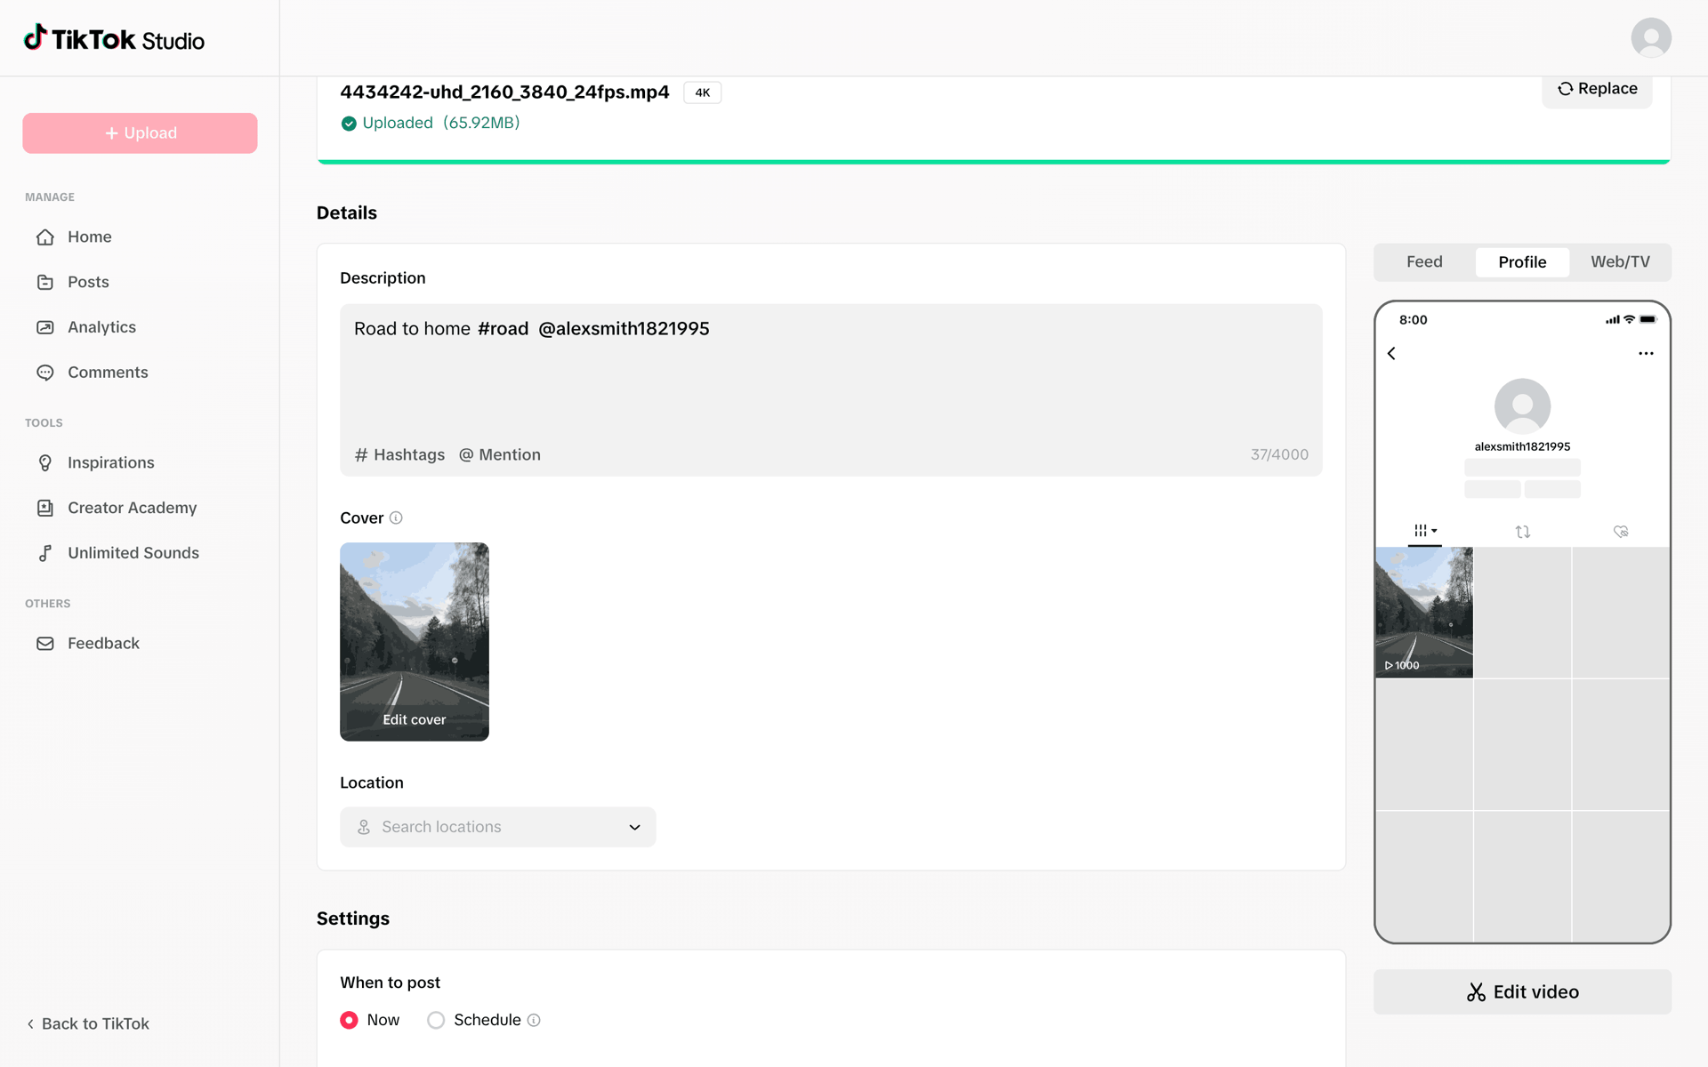Click the back arrow in phone preview
Image resolution: width=1708 pixels, height=1067 pixels.
coord(1391,354)
